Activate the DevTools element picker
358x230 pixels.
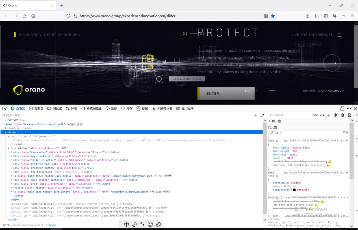coord(5,109)
